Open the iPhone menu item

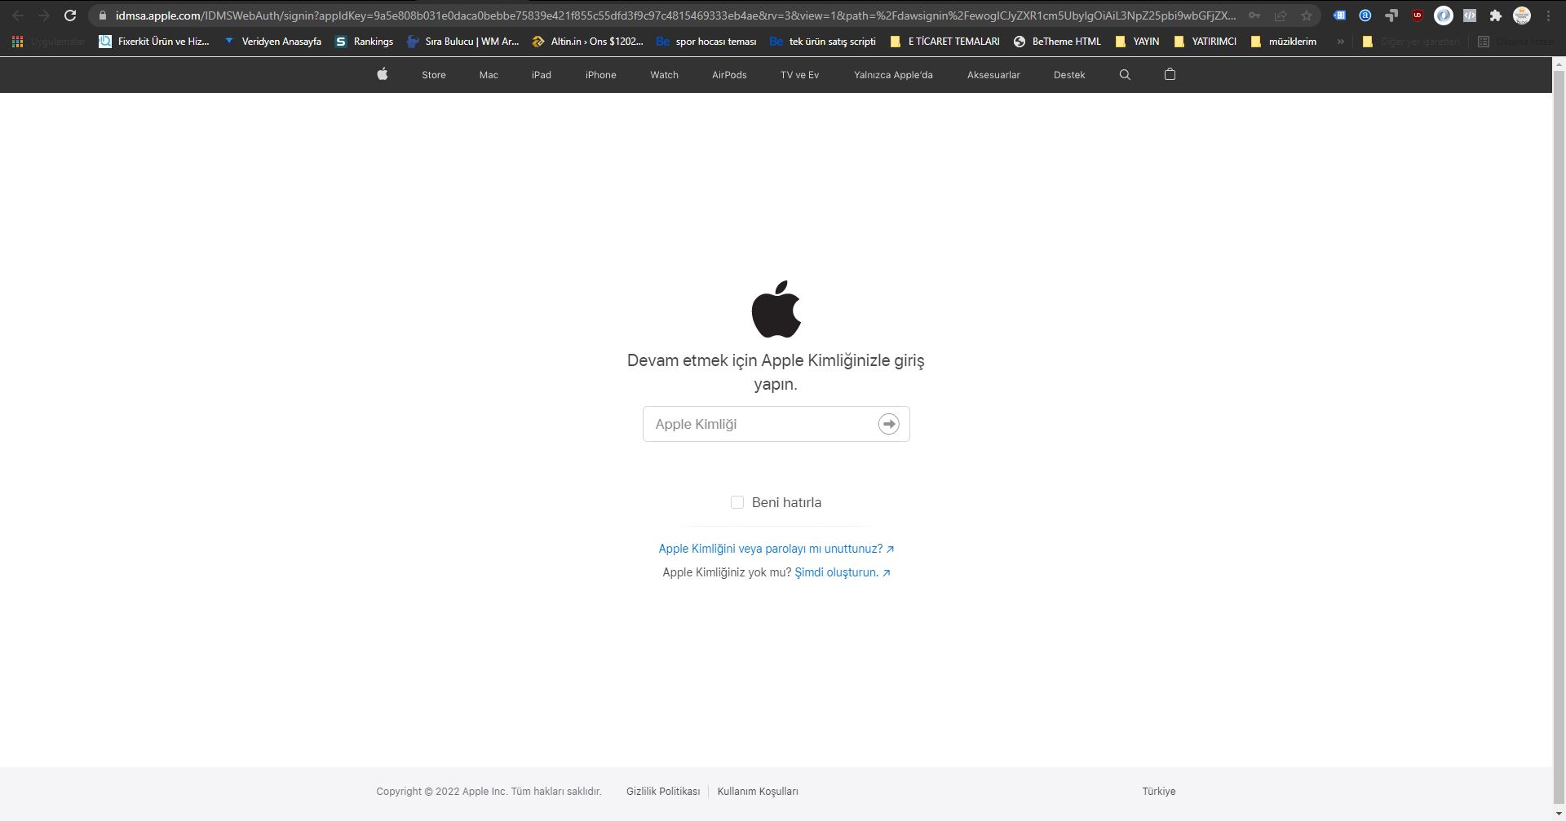pos(601,75)
